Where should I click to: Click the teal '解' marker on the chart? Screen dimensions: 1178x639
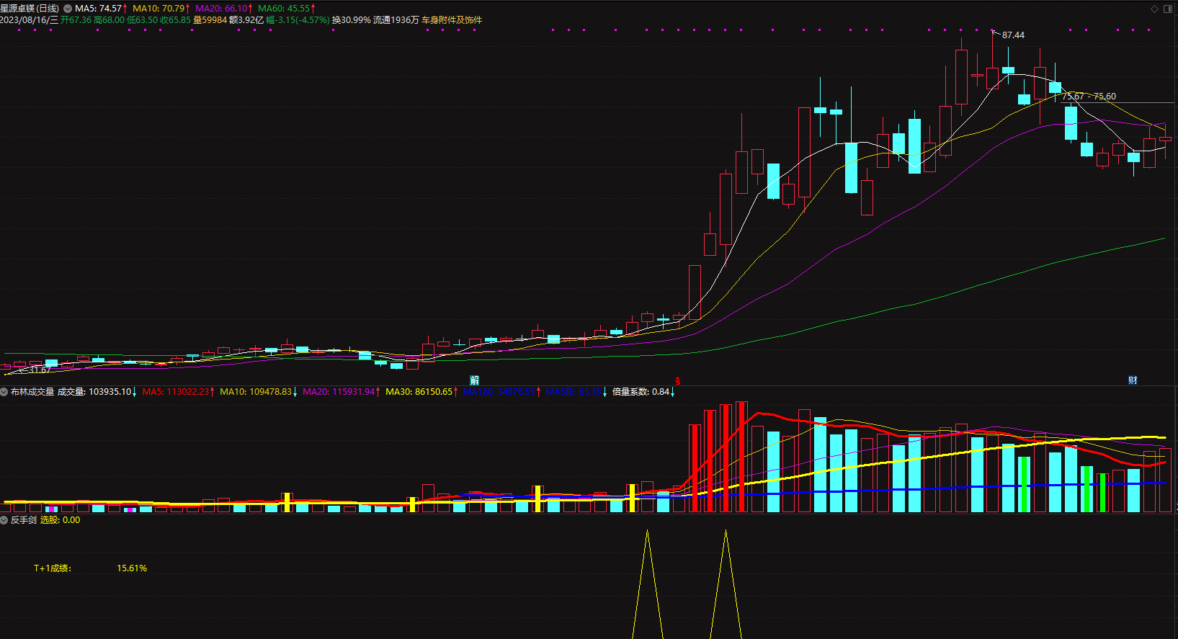coord(474,380)
